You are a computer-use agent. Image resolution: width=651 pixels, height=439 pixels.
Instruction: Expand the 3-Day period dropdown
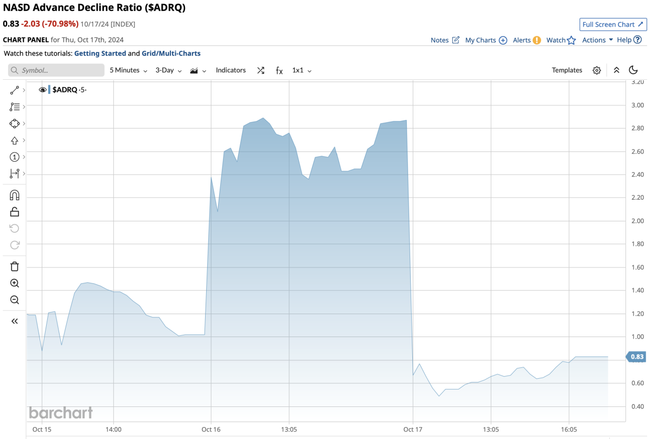[169, 71]
